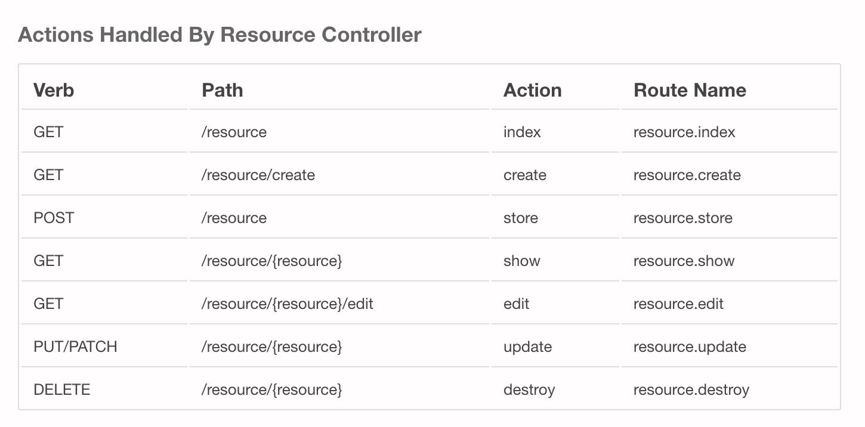Image resolution: width=865 pixels, height=427 pixels.
Task: Click the resource.edit route name cell
Action: tap(678, 304)
